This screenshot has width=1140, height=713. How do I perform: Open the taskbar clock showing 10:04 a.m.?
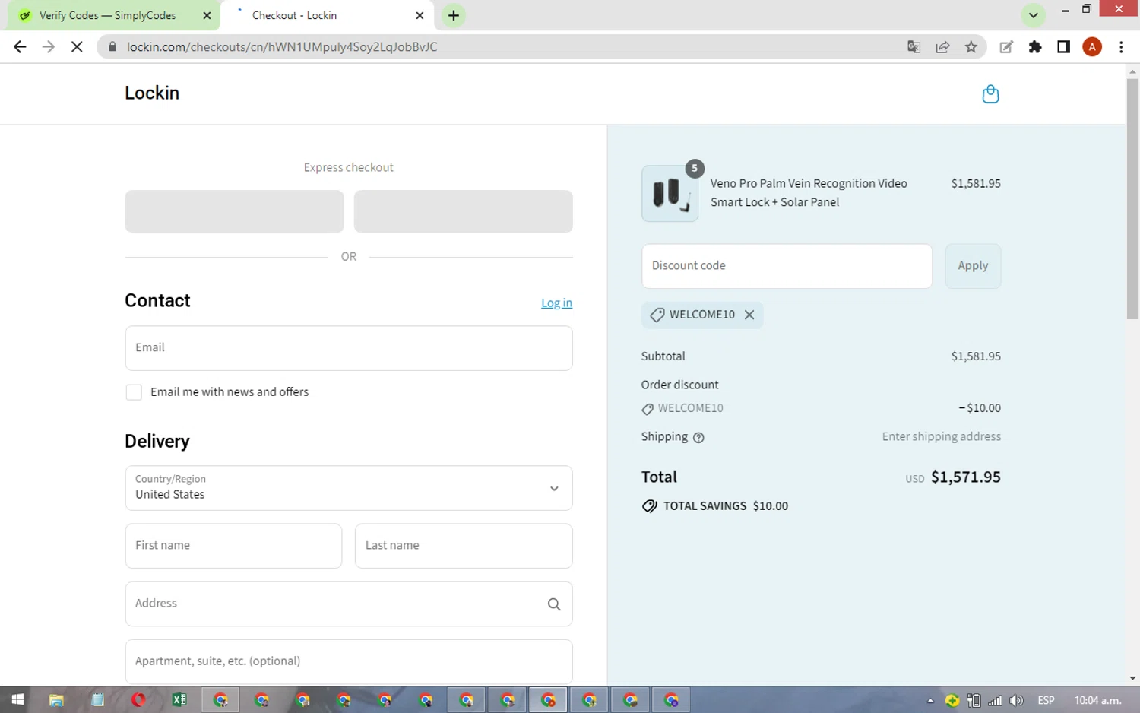coord(1097,701)
